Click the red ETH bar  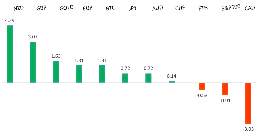click(202, 86)
